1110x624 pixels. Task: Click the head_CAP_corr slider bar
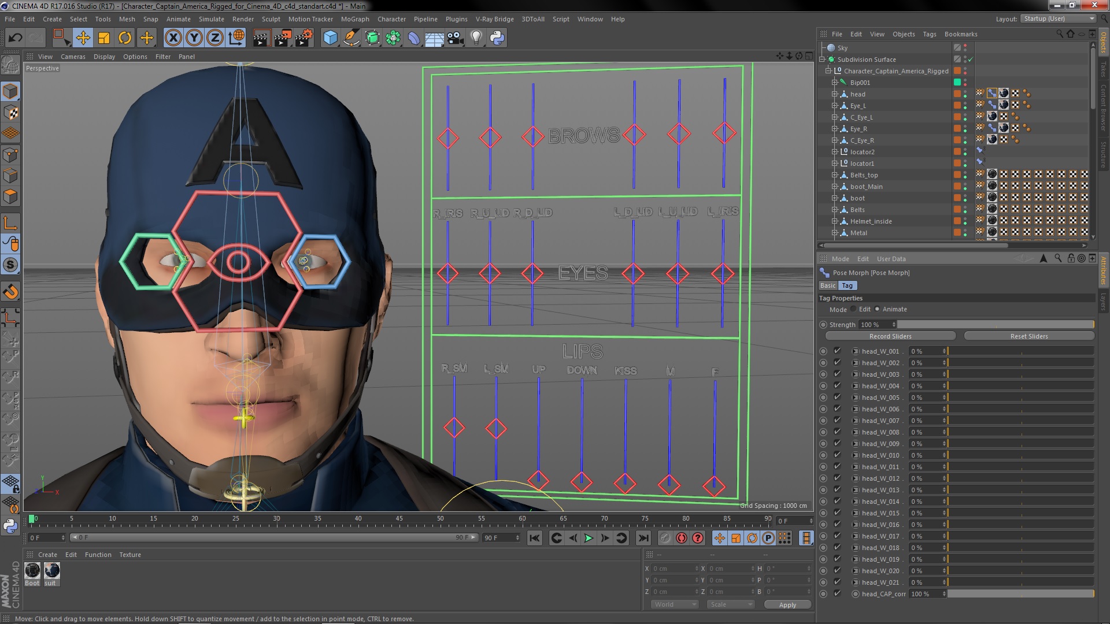click(1020, 594)
